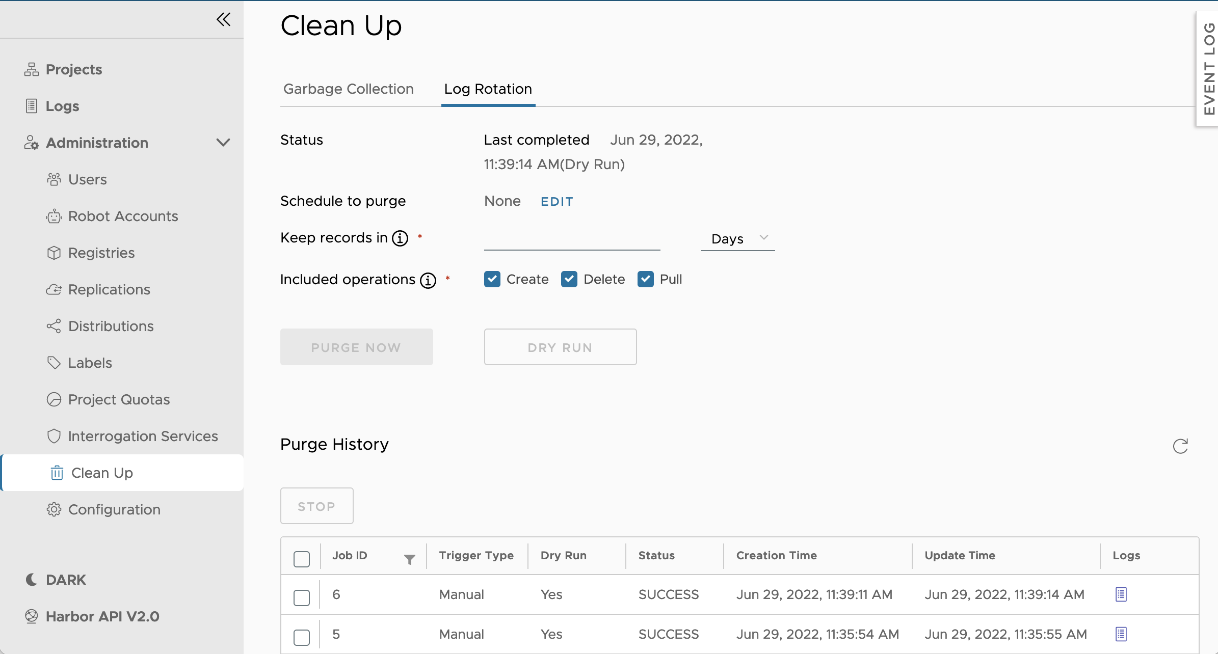The image size is (1218, 654).
Task: Open log file for job 5
Action: click(x=1121, y=634)
